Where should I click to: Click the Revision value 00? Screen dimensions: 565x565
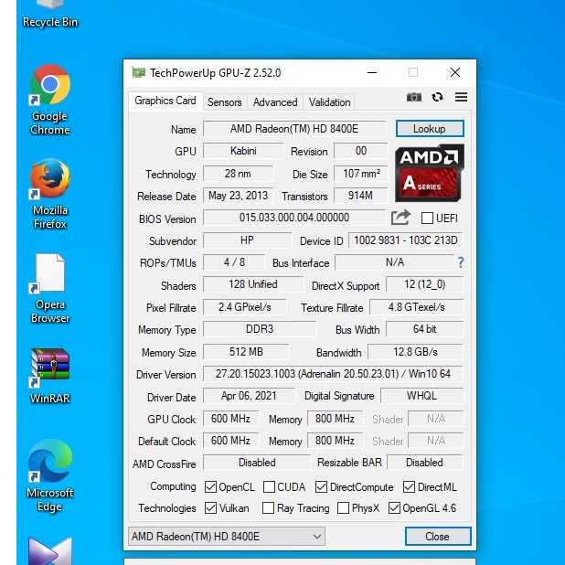pyautogui.click(x=361, y=151)
